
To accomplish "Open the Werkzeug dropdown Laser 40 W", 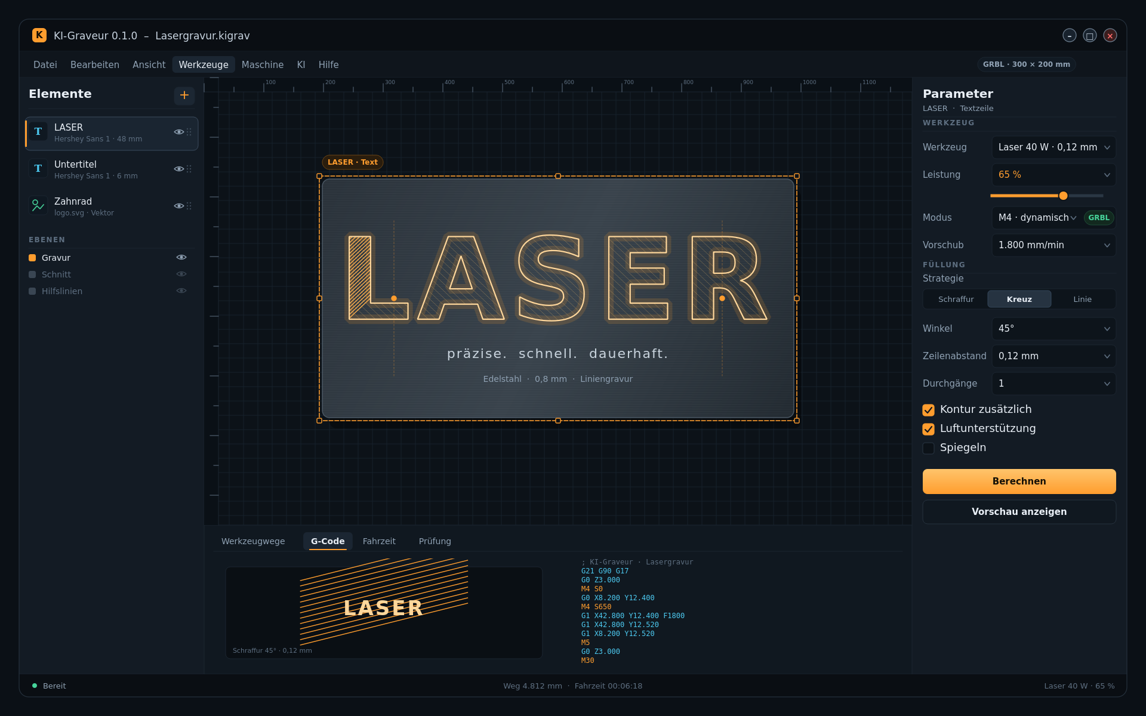I will tap(1053, 147).
